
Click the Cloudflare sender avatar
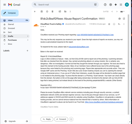point(36,25)
